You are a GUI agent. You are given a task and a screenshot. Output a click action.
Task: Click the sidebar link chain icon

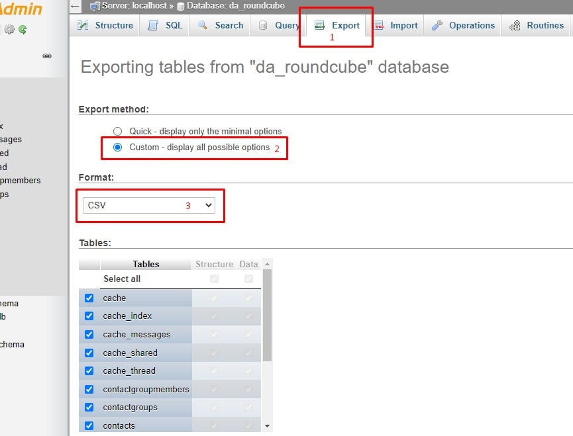pos(47,56)
